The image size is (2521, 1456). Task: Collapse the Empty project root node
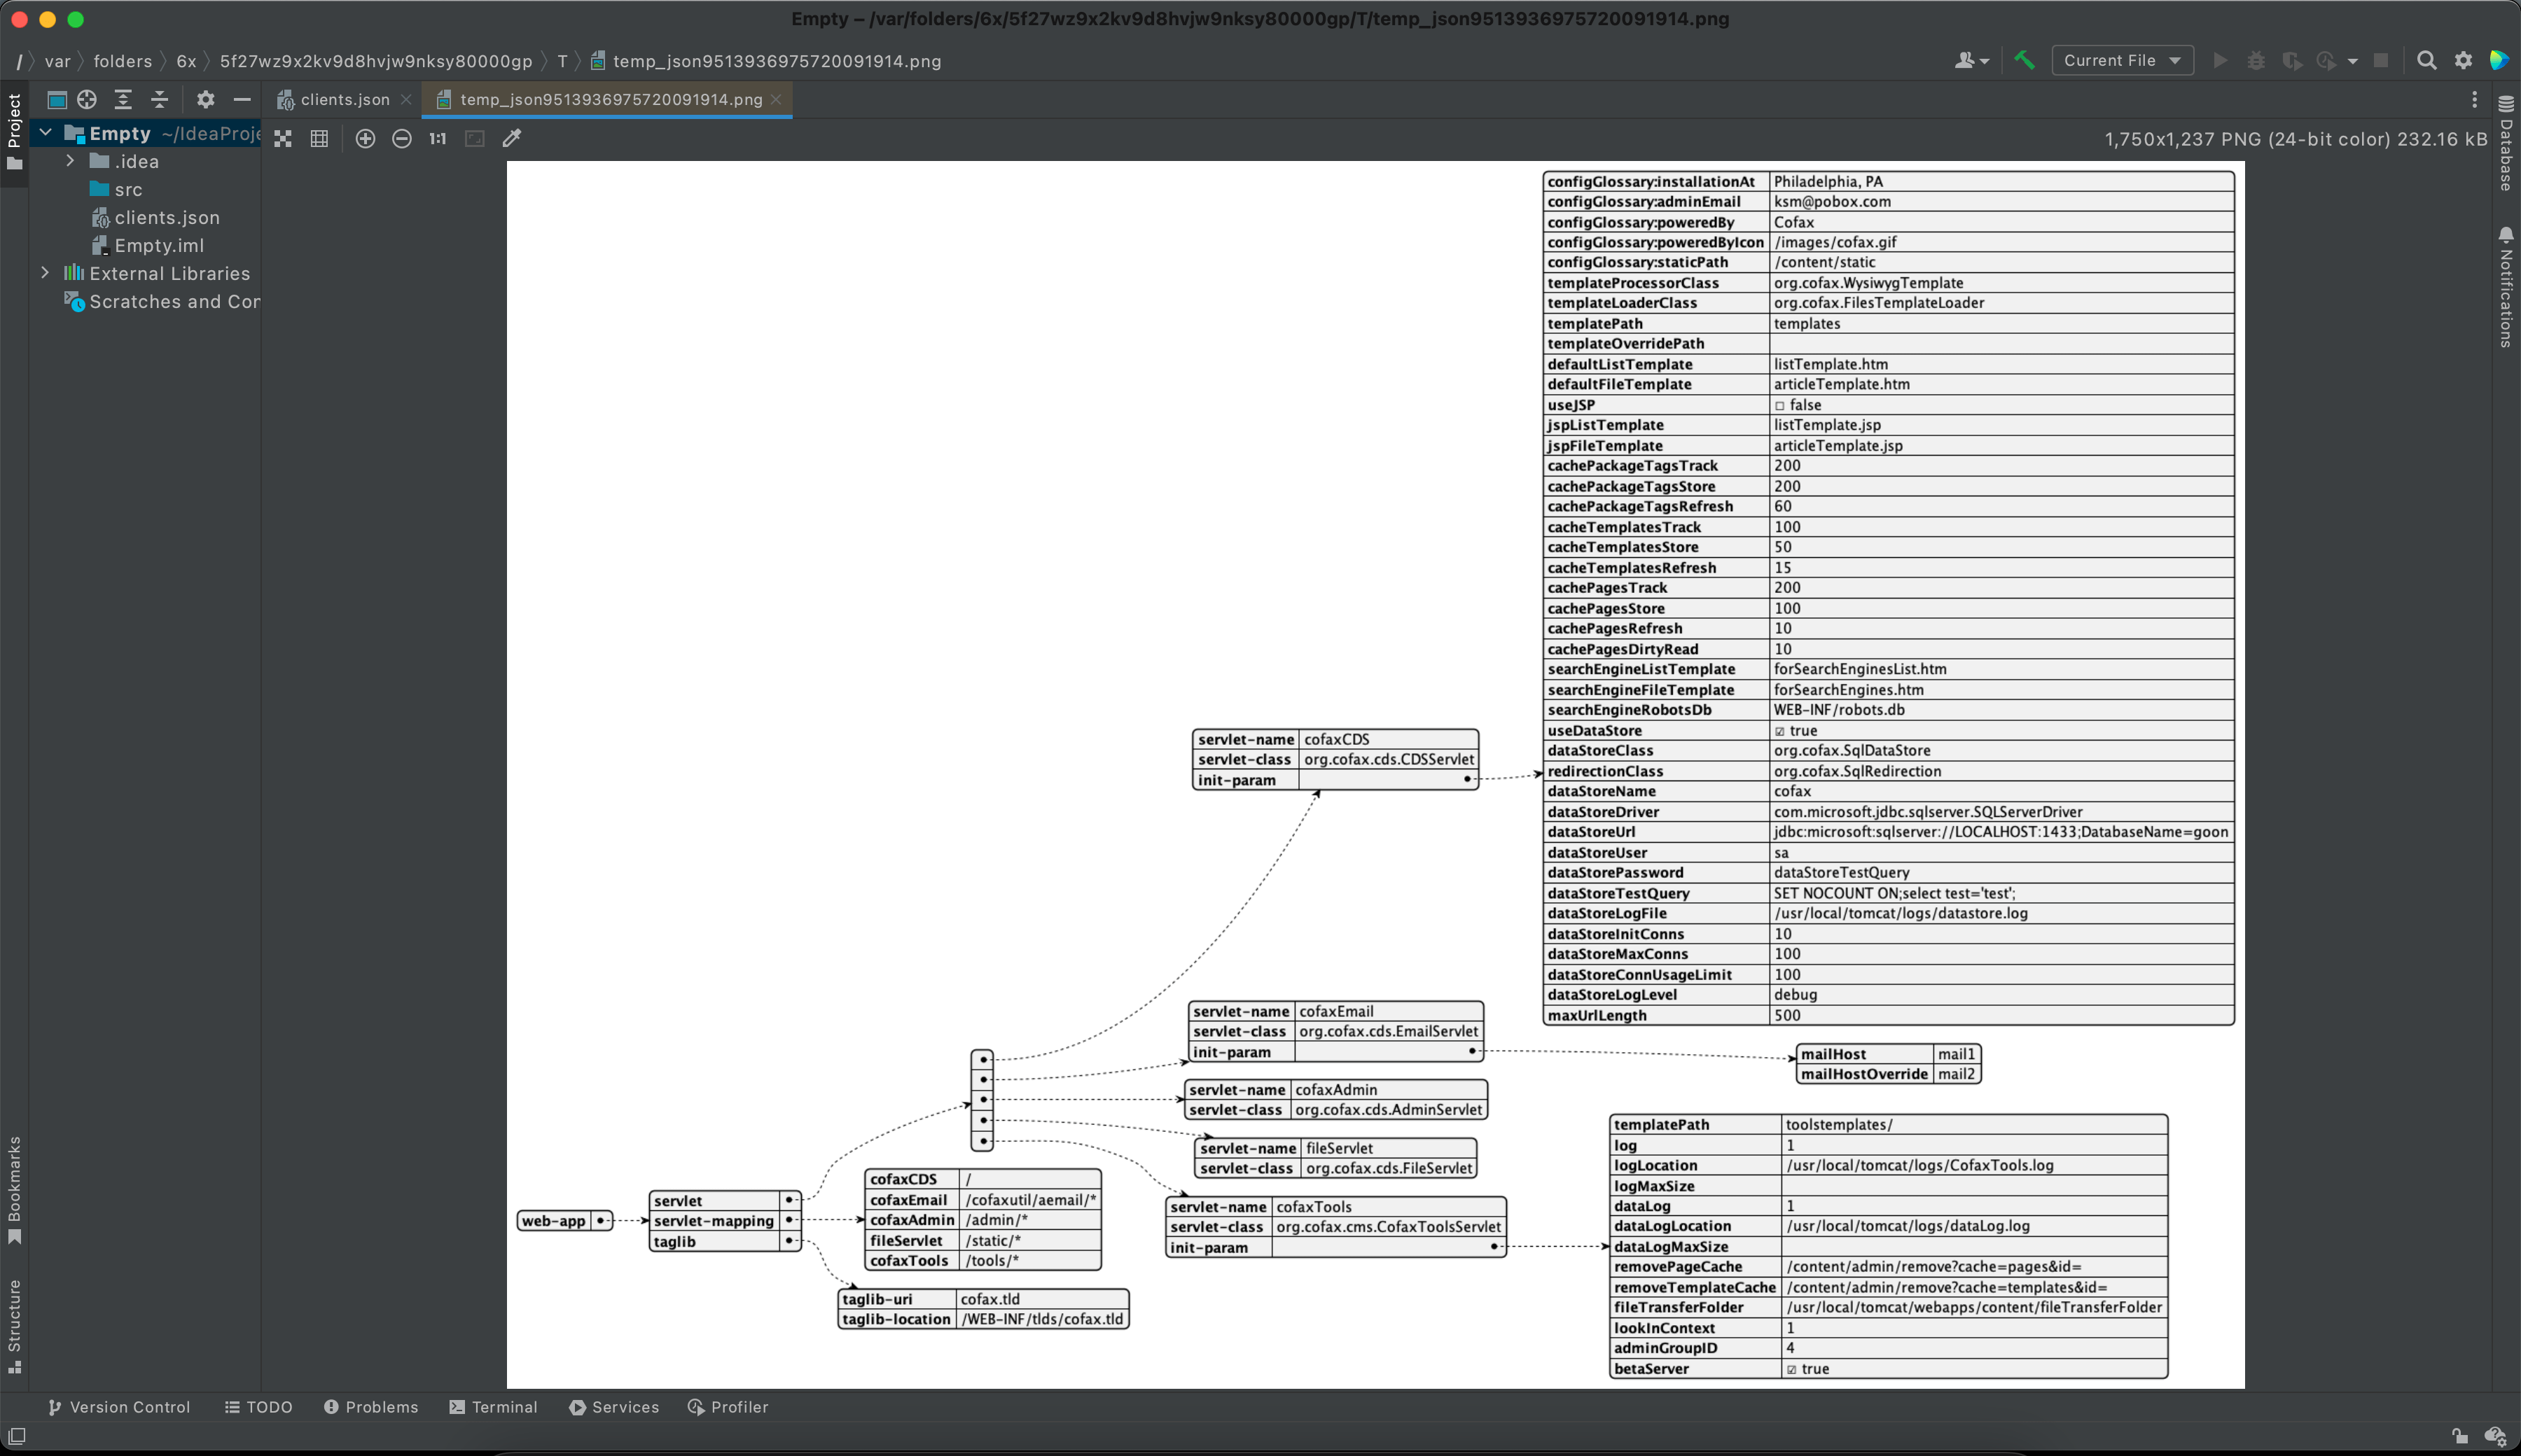pyautogui.click(x=45, y=132)
